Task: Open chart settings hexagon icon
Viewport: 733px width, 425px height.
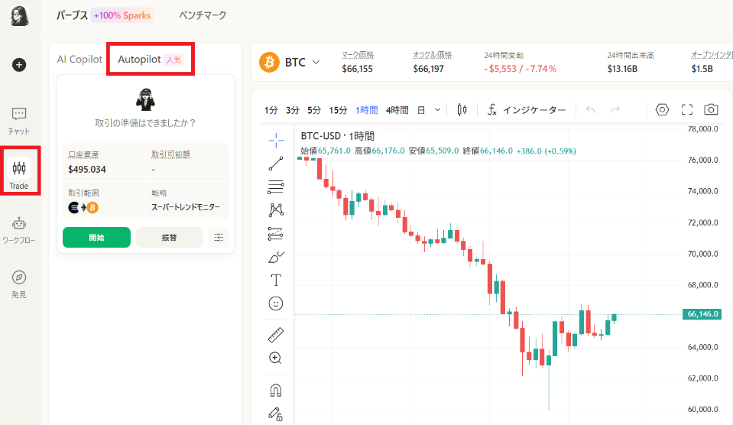Action: pyautogui.click(x=662, y=109)
